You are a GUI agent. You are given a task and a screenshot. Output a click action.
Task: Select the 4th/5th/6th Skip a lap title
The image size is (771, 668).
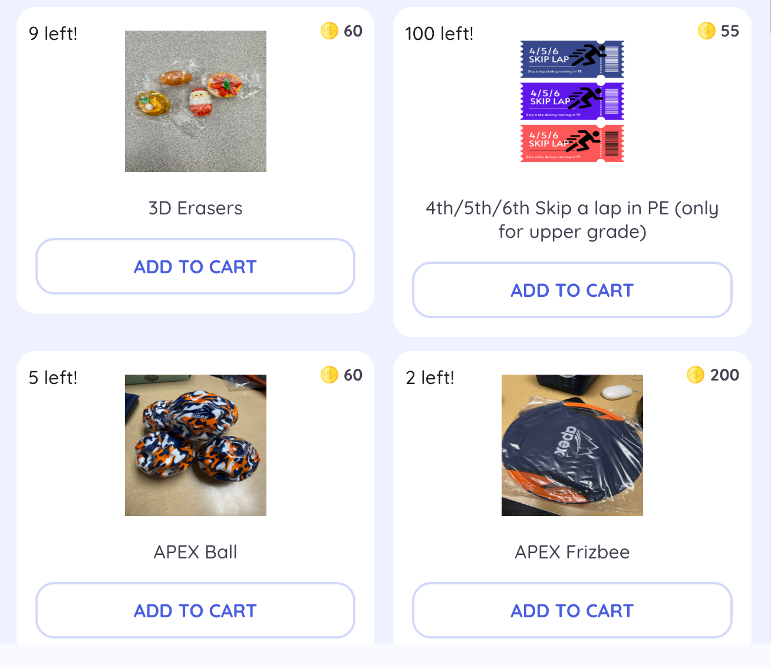[x=572, y=220]
